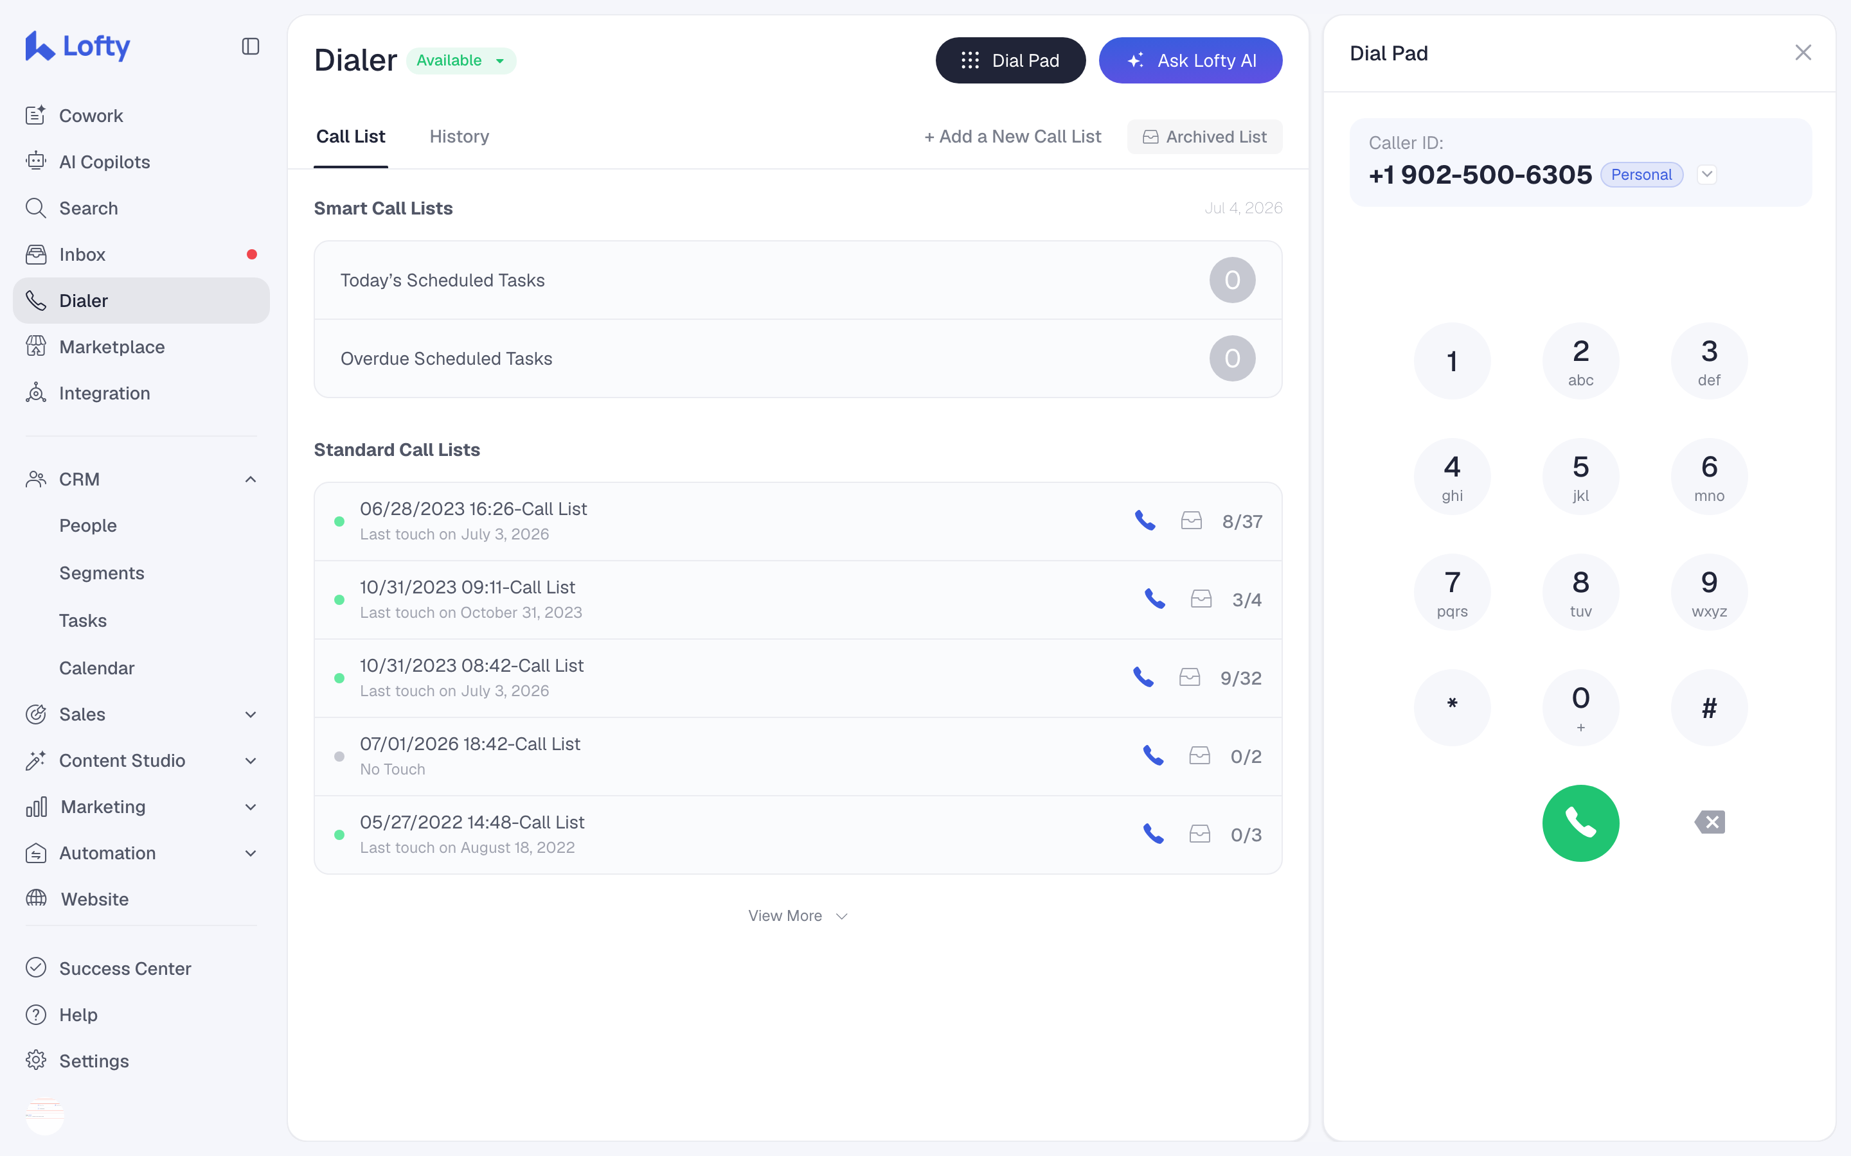The width and height of the screenshot is (1851, 1156).
Task: Call the 10/31/2023 08:42 call list
Action: coord(1143,678)
